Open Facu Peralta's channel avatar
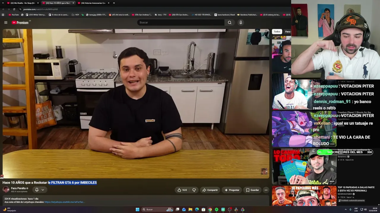 pyautogui.click(x=6, y=190)
